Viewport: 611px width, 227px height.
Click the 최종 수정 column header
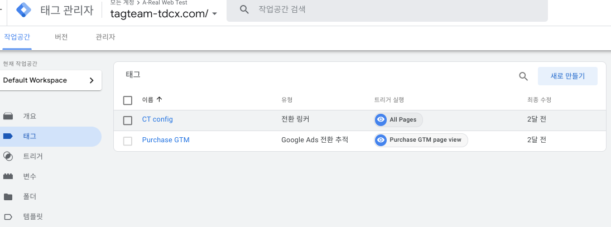click(540, 100)
